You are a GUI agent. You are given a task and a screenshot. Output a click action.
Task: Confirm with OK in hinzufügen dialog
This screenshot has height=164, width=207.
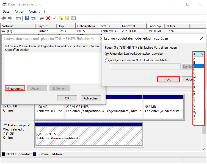coord(169,79)
